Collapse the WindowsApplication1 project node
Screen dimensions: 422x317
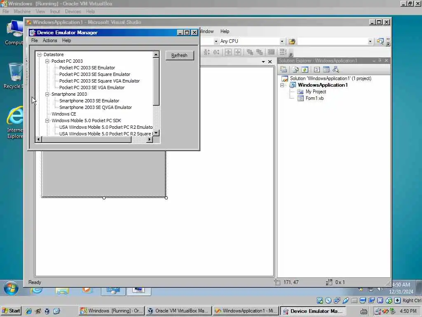click(x=282, y=85)
